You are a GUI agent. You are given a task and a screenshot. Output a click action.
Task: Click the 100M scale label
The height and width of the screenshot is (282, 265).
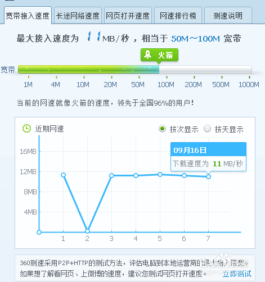[x=166, y=85]
